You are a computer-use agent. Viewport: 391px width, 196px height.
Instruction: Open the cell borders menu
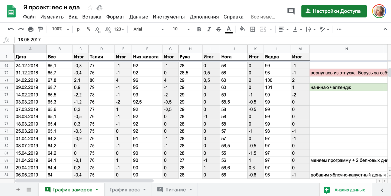point(253,29)
